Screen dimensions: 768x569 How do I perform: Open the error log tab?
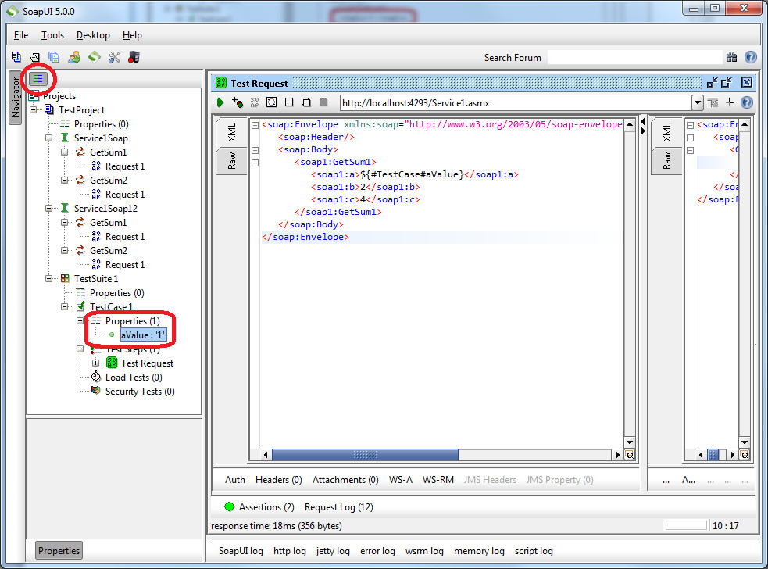(x=377, y=551)
